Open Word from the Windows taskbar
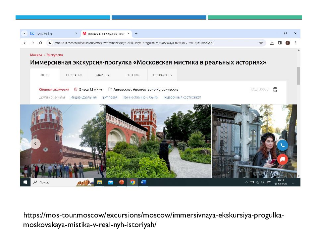The image size is (318, 238). (x=143, y=182)
